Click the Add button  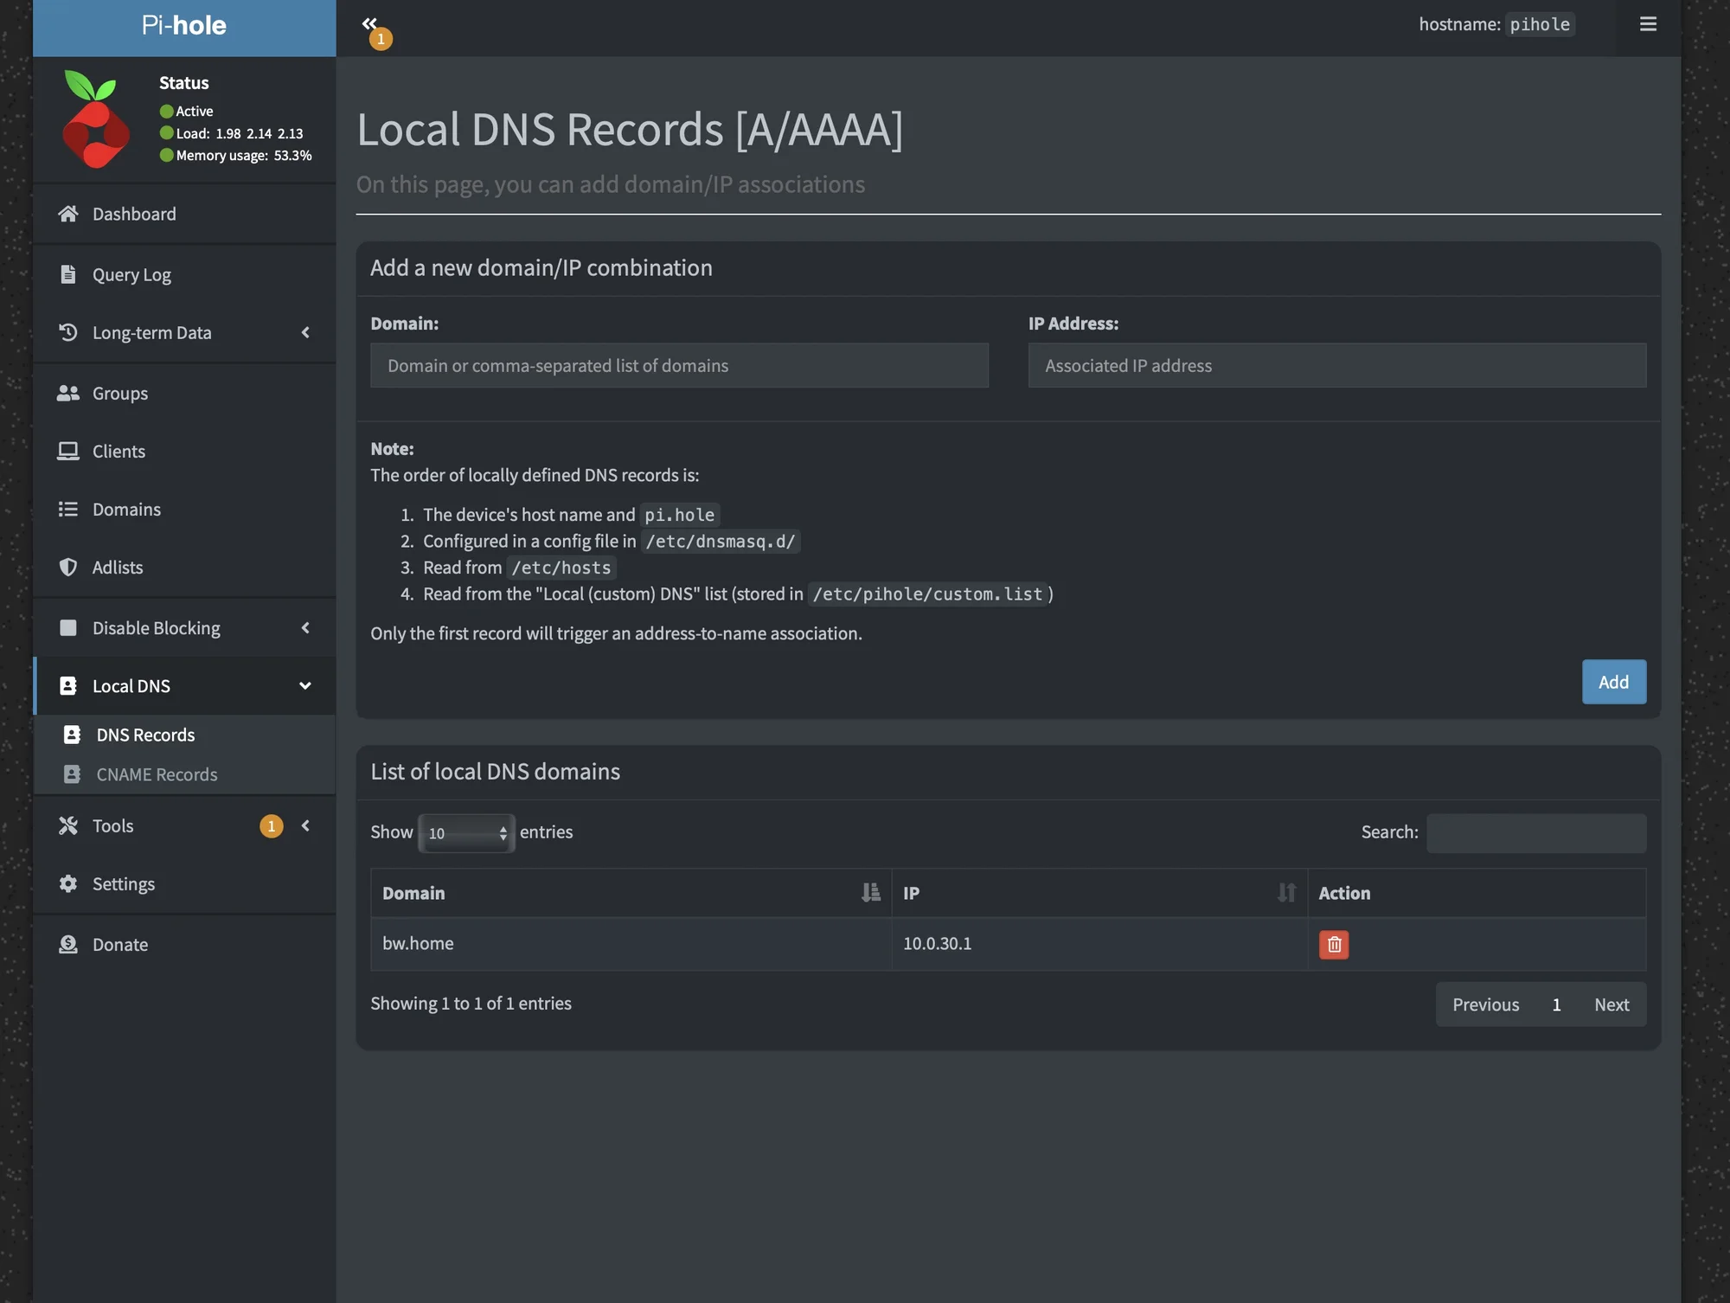click(1613, 682)
